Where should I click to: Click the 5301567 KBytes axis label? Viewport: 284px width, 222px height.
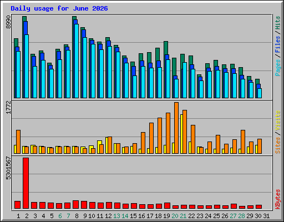tap(8, 168)
